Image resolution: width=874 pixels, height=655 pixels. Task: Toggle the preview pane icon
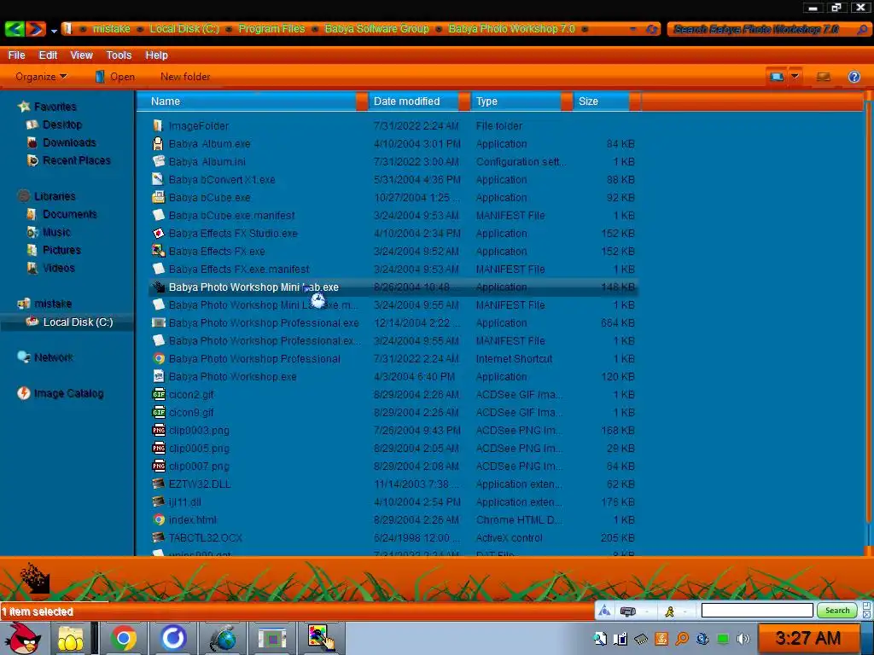pos(824,77)
